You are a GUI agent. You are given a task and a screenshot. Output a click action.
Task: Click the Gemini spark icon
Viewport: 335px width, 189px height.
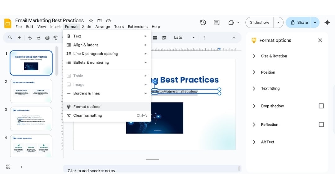327,23
